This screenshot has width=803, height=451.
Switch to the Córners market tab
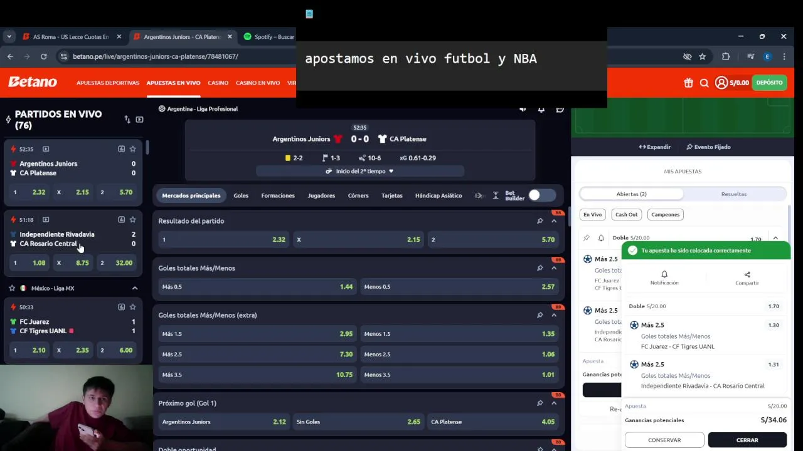coord(358,195)
